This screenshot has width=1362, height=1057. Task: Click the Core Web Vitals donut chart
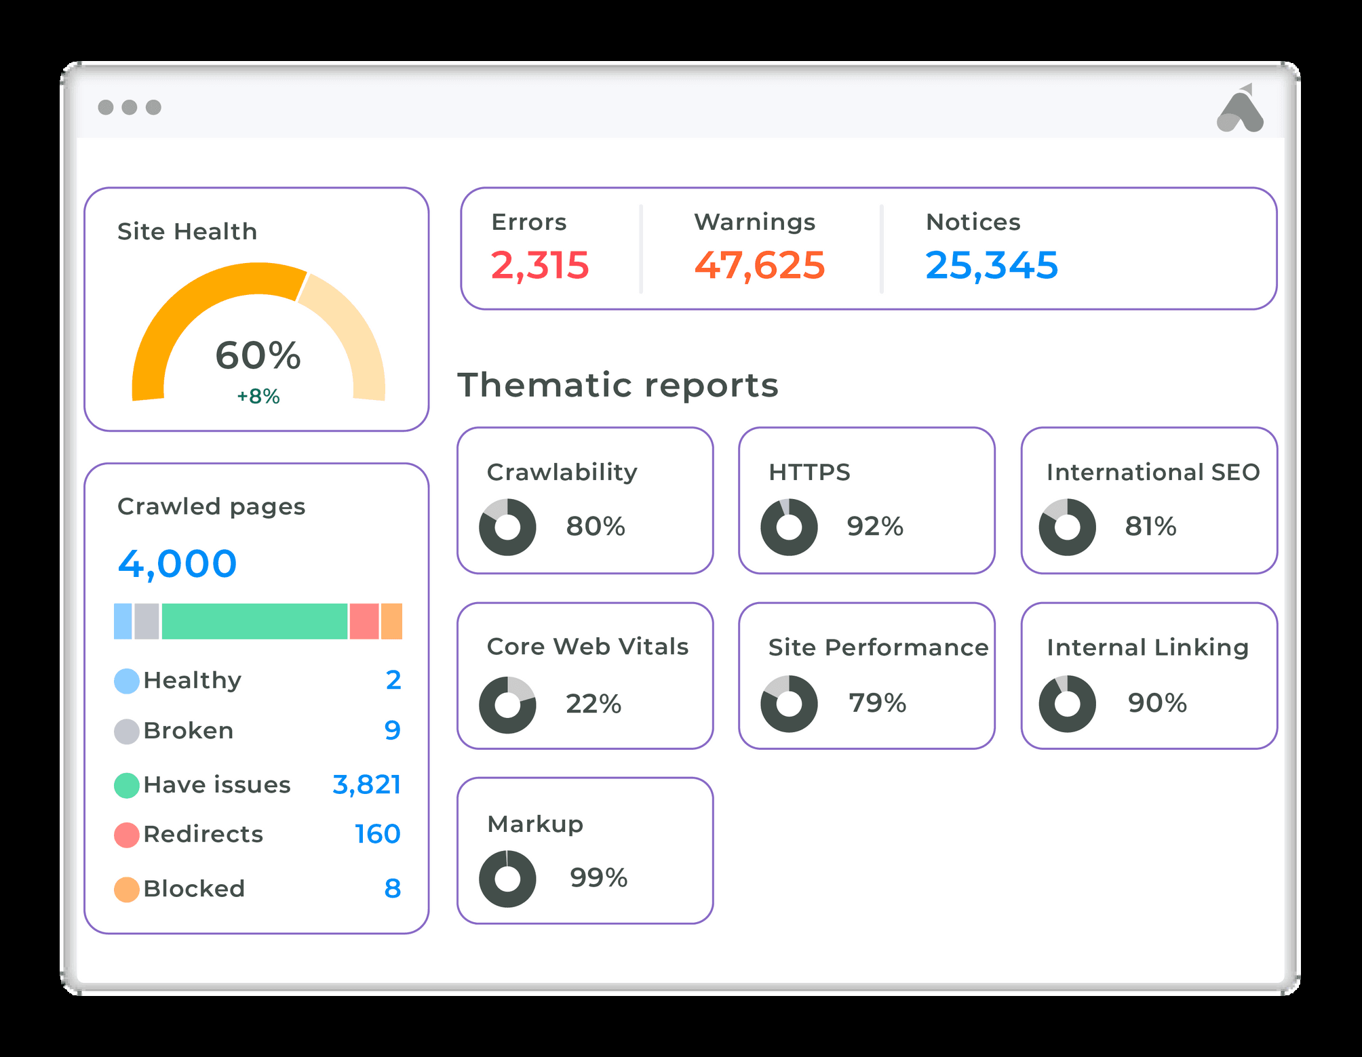coord(507,705)
